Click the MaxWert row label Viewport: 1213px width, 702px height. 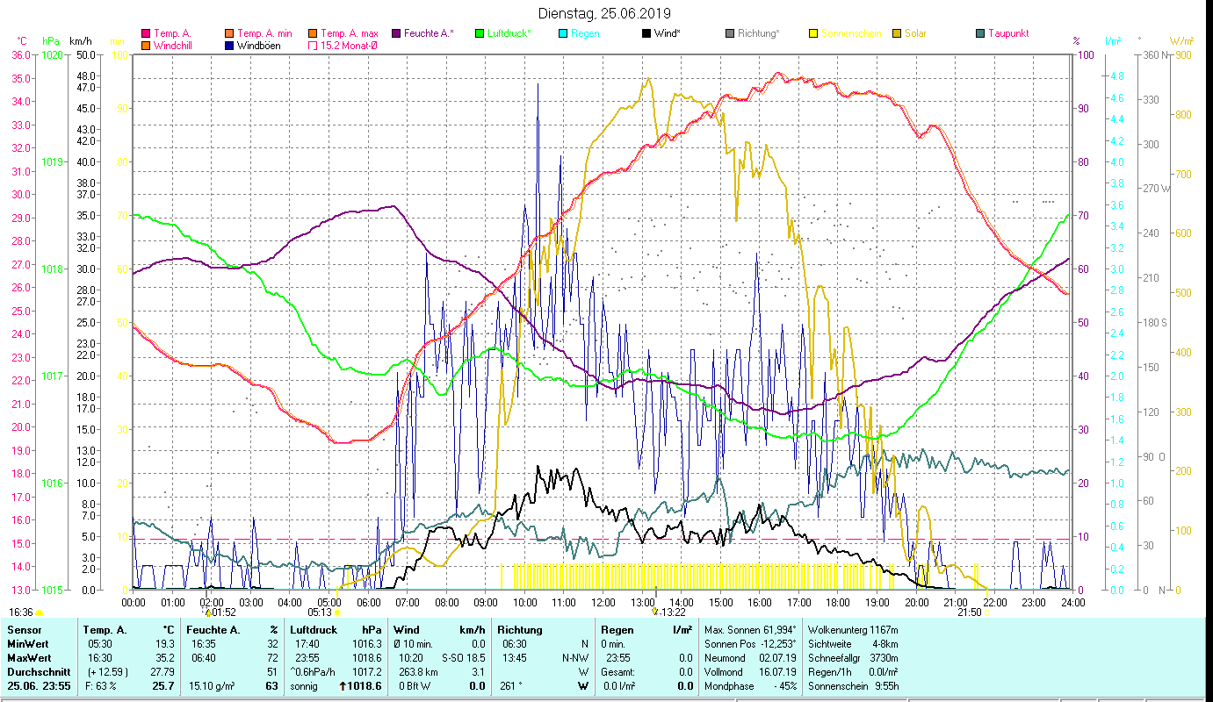[30, 657]
